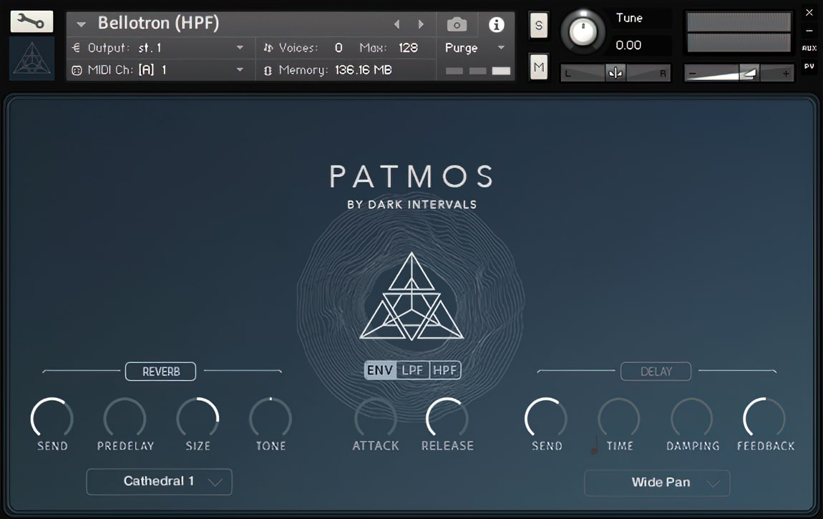This screenshot has height=519, width=823.
Task: Select the HPF tab
Action: tap(445, 371)
